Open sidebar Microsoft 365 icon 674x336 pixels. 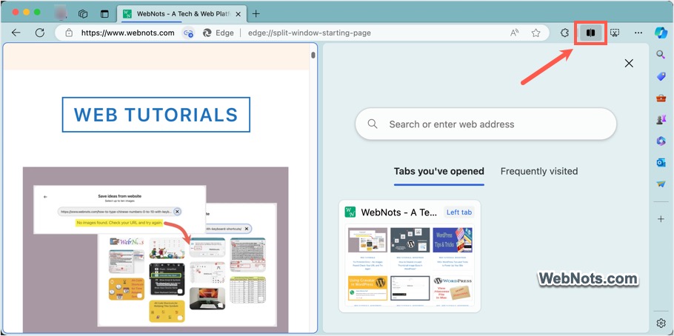click(x=661, y=141)
